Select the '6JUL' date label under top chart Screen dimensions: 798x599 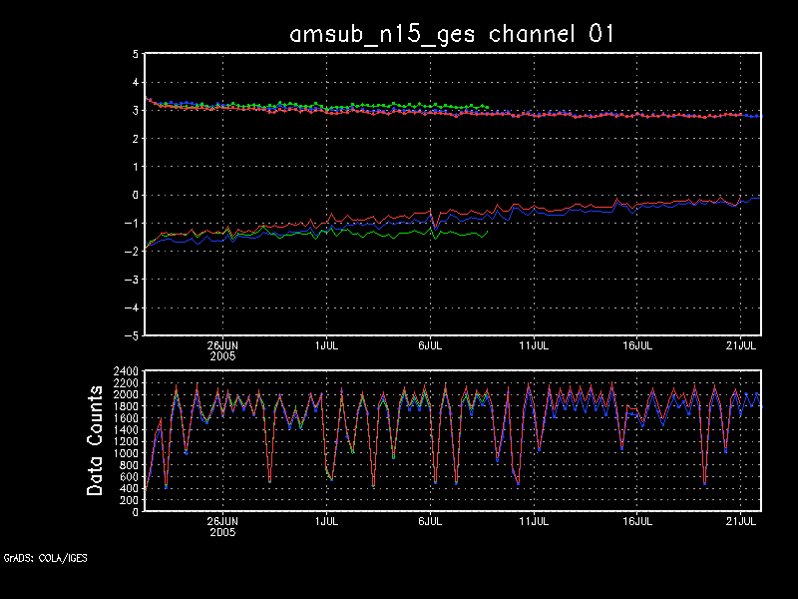[x=430, y=344]
